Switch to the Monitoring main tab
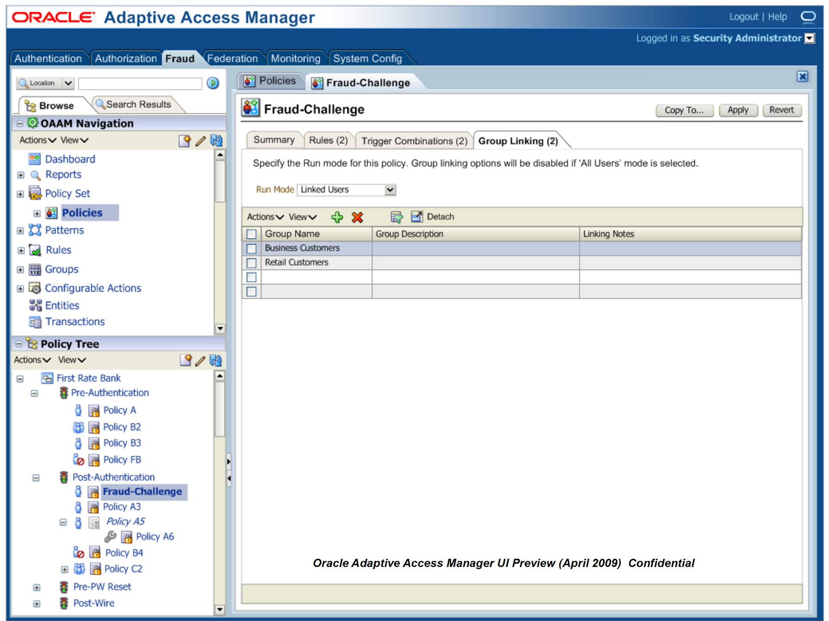829x621 pixels. 295,59
